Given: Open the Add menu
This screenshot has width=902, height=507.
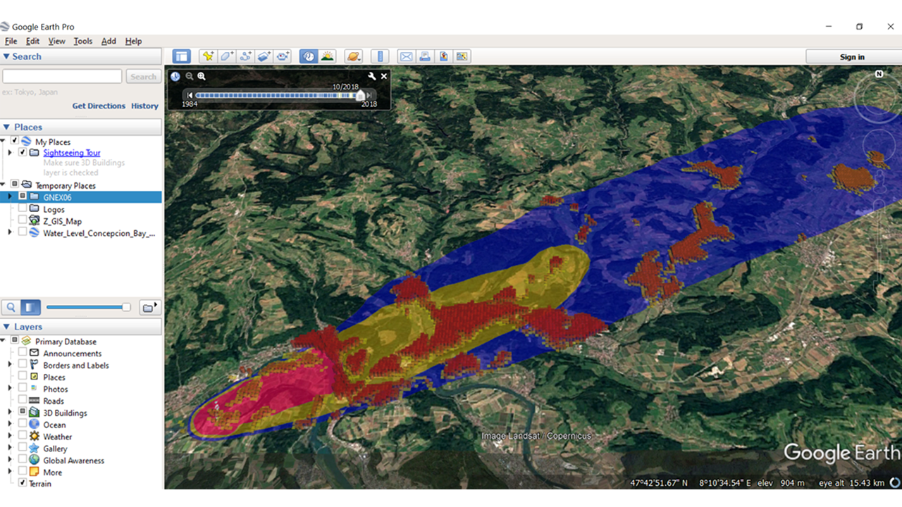Looking at the screenshot, I should coord(109,42).
